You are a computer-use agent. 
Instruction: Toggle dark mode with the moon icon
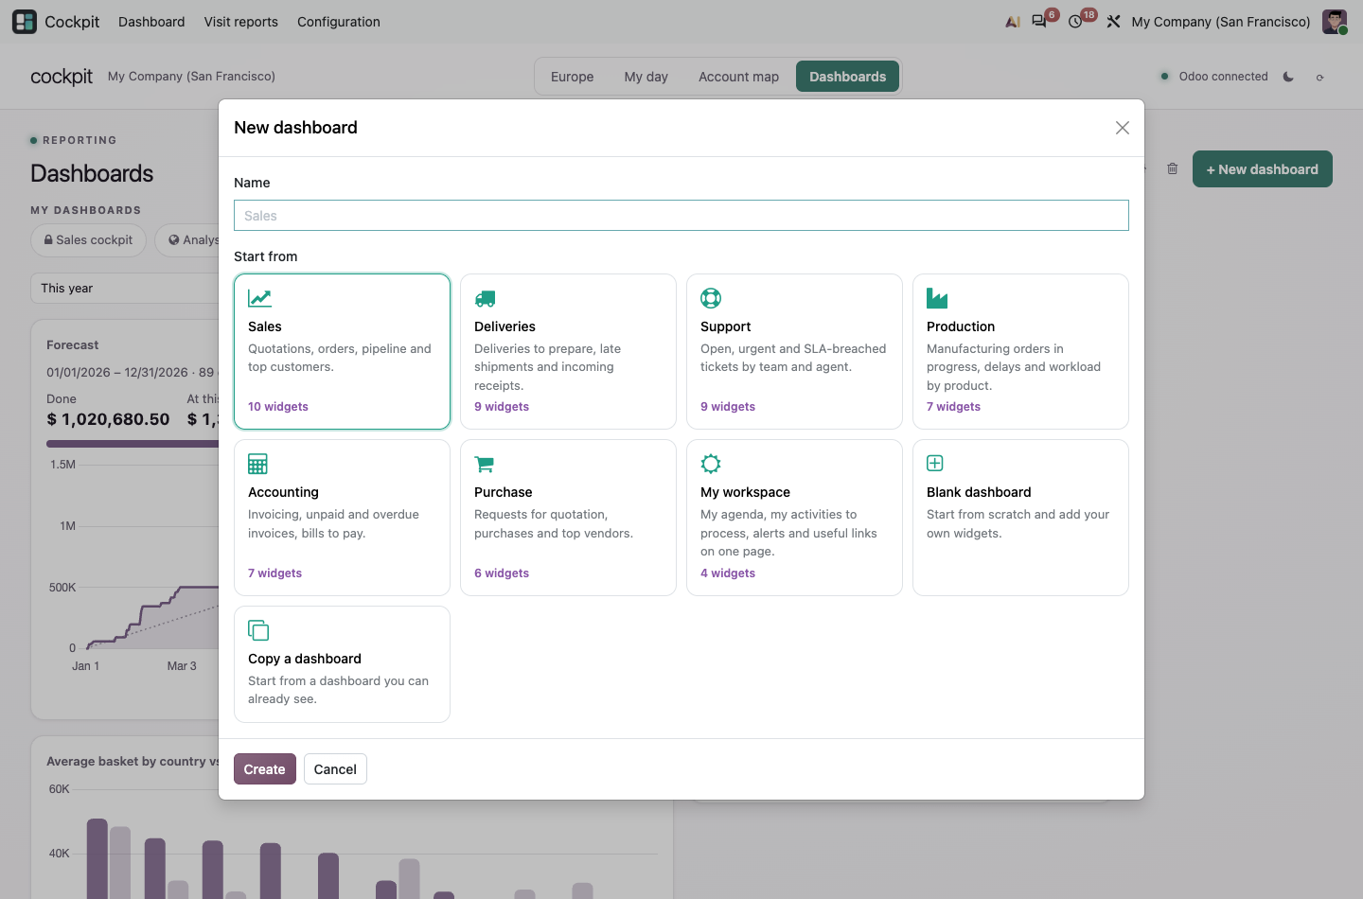1288,77
